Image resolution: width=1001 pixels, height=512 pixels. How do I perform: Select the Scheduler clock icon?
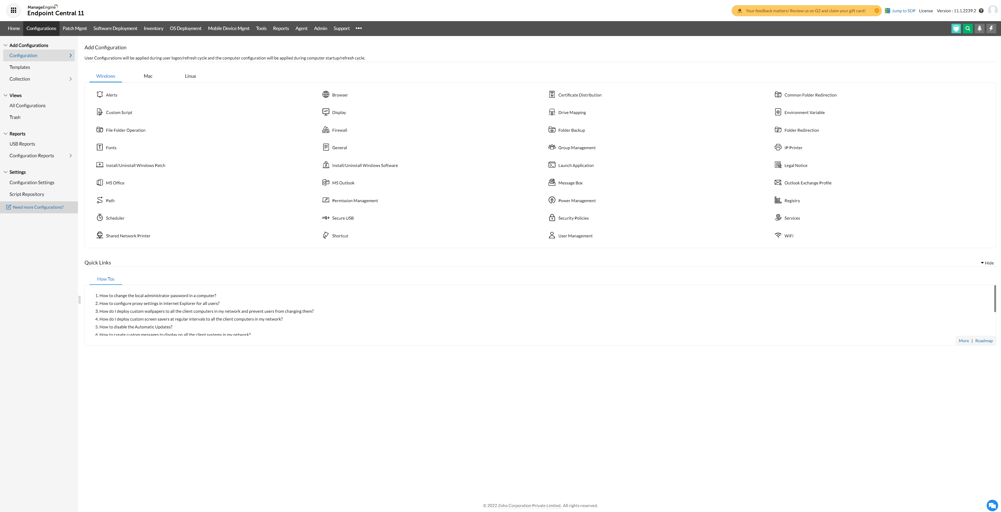tap(99, 218)
